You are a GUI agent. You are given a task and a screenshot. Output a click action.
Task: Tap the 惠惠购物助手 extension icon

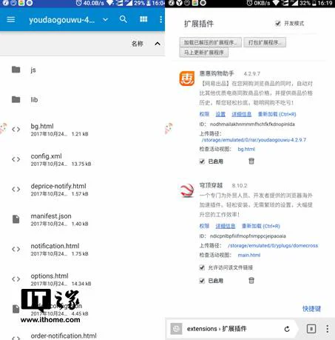pos(187,79)
